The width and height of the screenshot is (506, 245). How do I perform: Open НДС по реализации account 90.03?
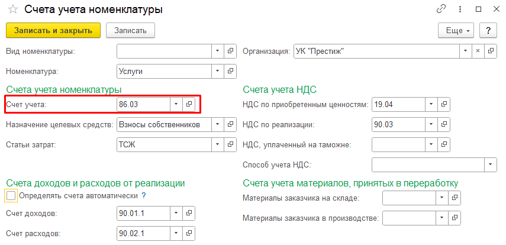(x=444, y=125)
